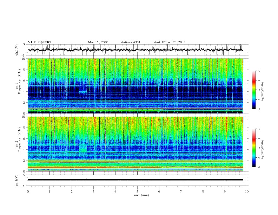The width and height of the screenshot is (278, 215).
Task: Click the time axis tick label '9'
Action: tap(225, 191)
